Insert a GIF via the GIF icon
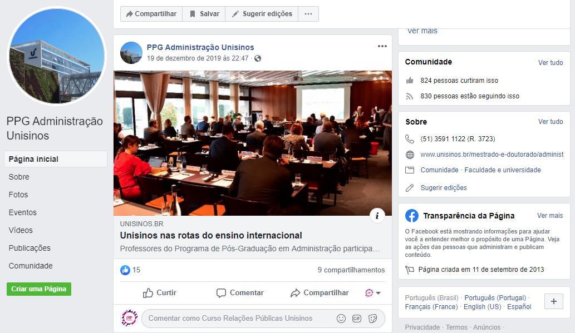This screenshot has height=333, width=575. 357,319
